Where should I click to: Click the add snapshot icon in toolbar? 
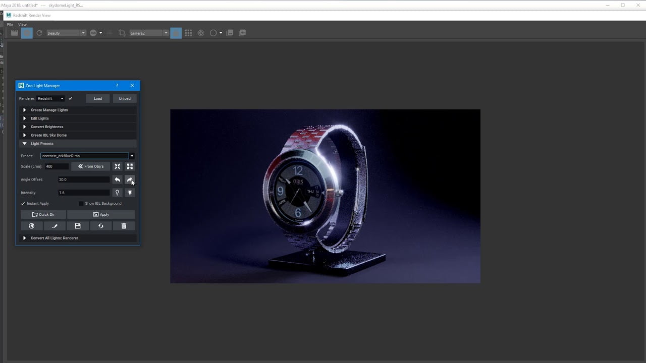(x=242, y=33)
